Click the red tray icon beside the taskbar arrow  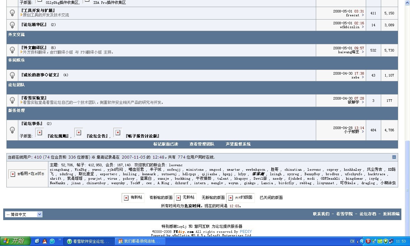click(368, 241)
